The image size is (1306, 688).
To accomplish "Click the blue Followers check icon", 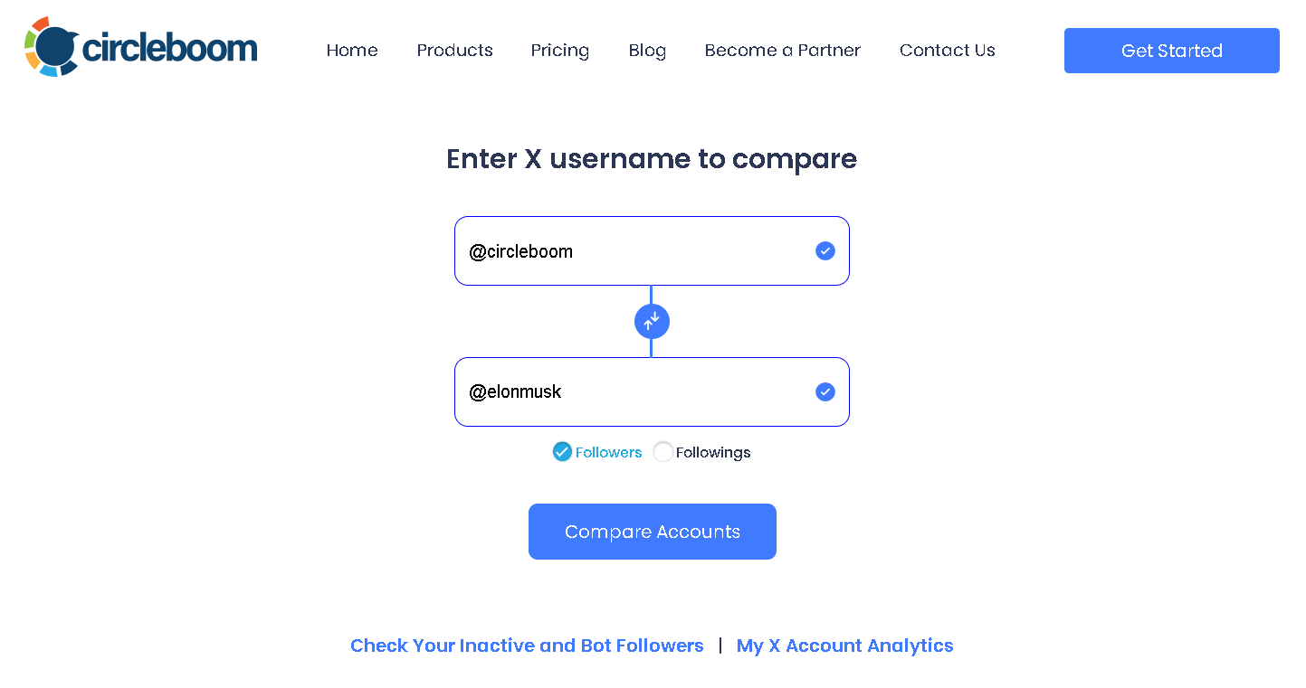I will click(x=562, y=451).
